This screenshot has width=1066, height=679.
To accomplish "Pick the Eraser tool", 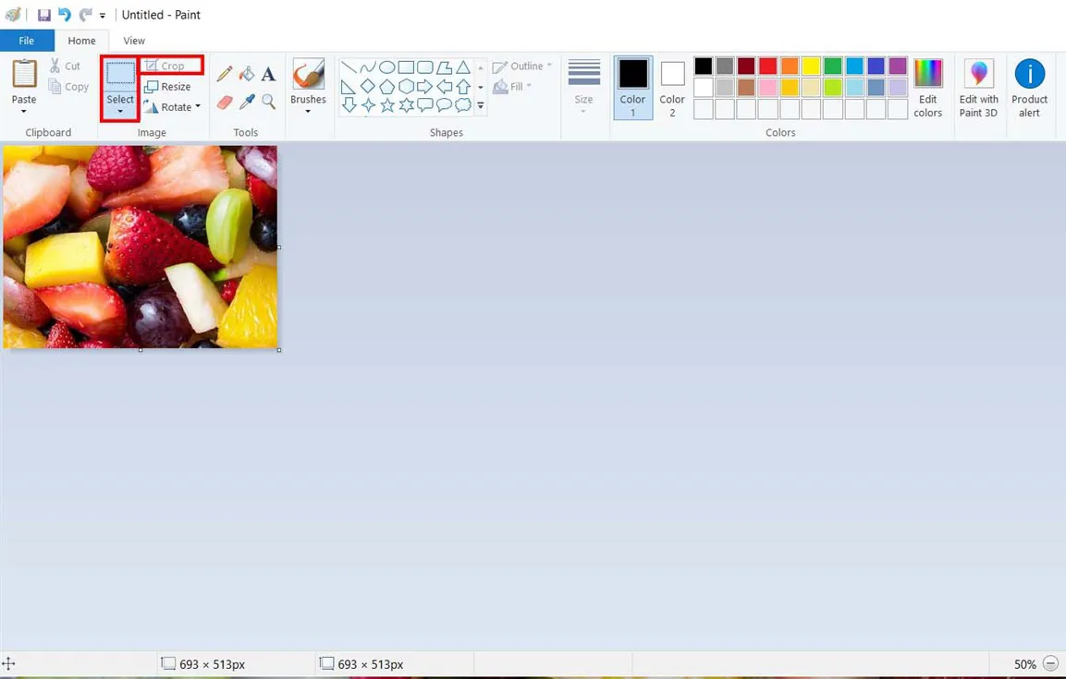I will pos(225,103).
